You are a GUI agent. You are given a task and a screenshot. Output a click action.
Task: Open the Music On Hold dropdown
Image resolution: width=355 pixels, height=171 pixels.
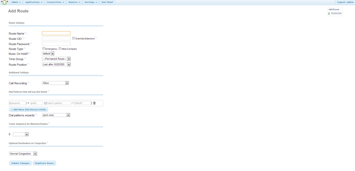48,54
